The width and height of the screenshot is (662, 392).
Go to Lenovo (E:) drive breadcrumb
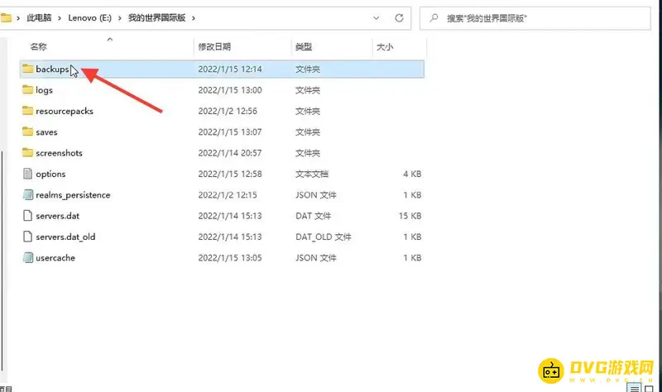88,17
